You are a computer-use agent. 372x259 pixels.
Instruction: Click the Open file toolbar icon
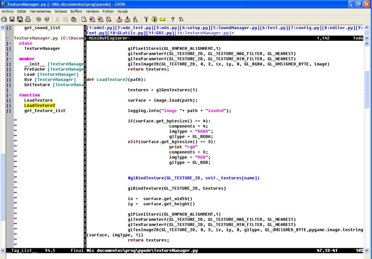point(4,19)
